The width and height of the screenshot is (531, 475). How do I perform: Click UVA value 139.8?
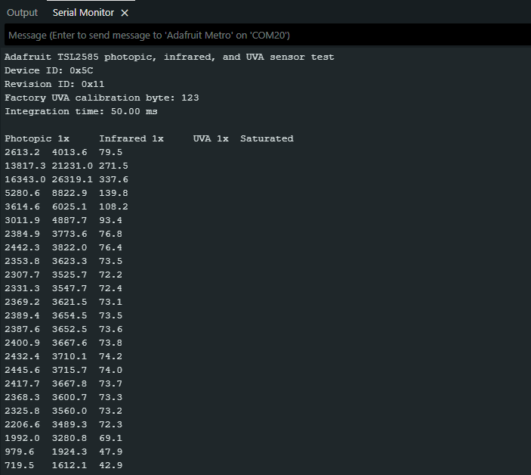pyautogui.click(x=113, y=193)
